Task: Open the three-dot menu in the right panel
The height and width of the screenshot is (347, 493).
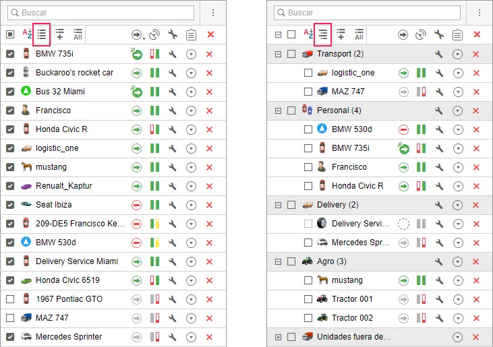Action: click(x=480, y=13)
